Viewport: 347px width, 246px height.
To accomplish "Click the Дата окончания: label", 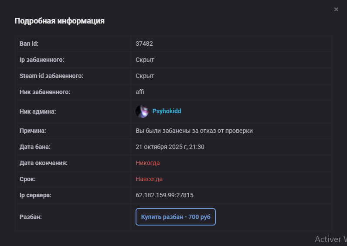I will pyautogui.click(x=44, y=163).
